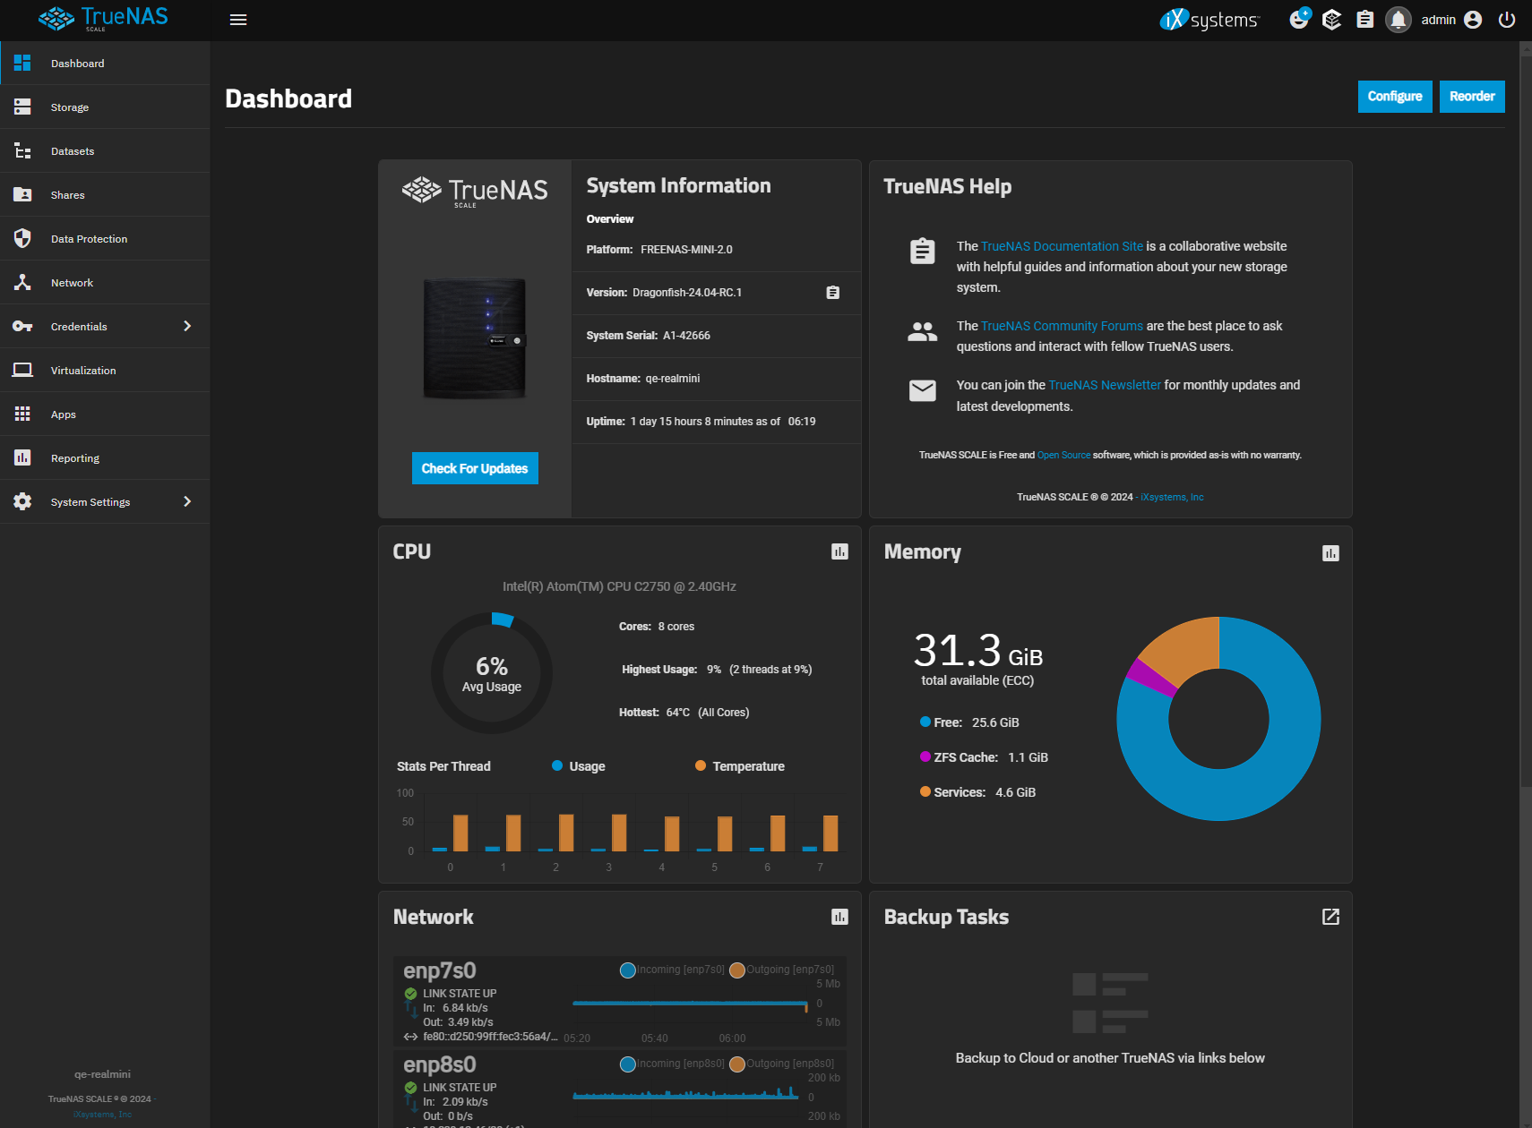Image resolution: width=1532 pixels, height=1128 pixels.
Task: Click the Hostname qe-realmini value
Action: tap(673, 379)
